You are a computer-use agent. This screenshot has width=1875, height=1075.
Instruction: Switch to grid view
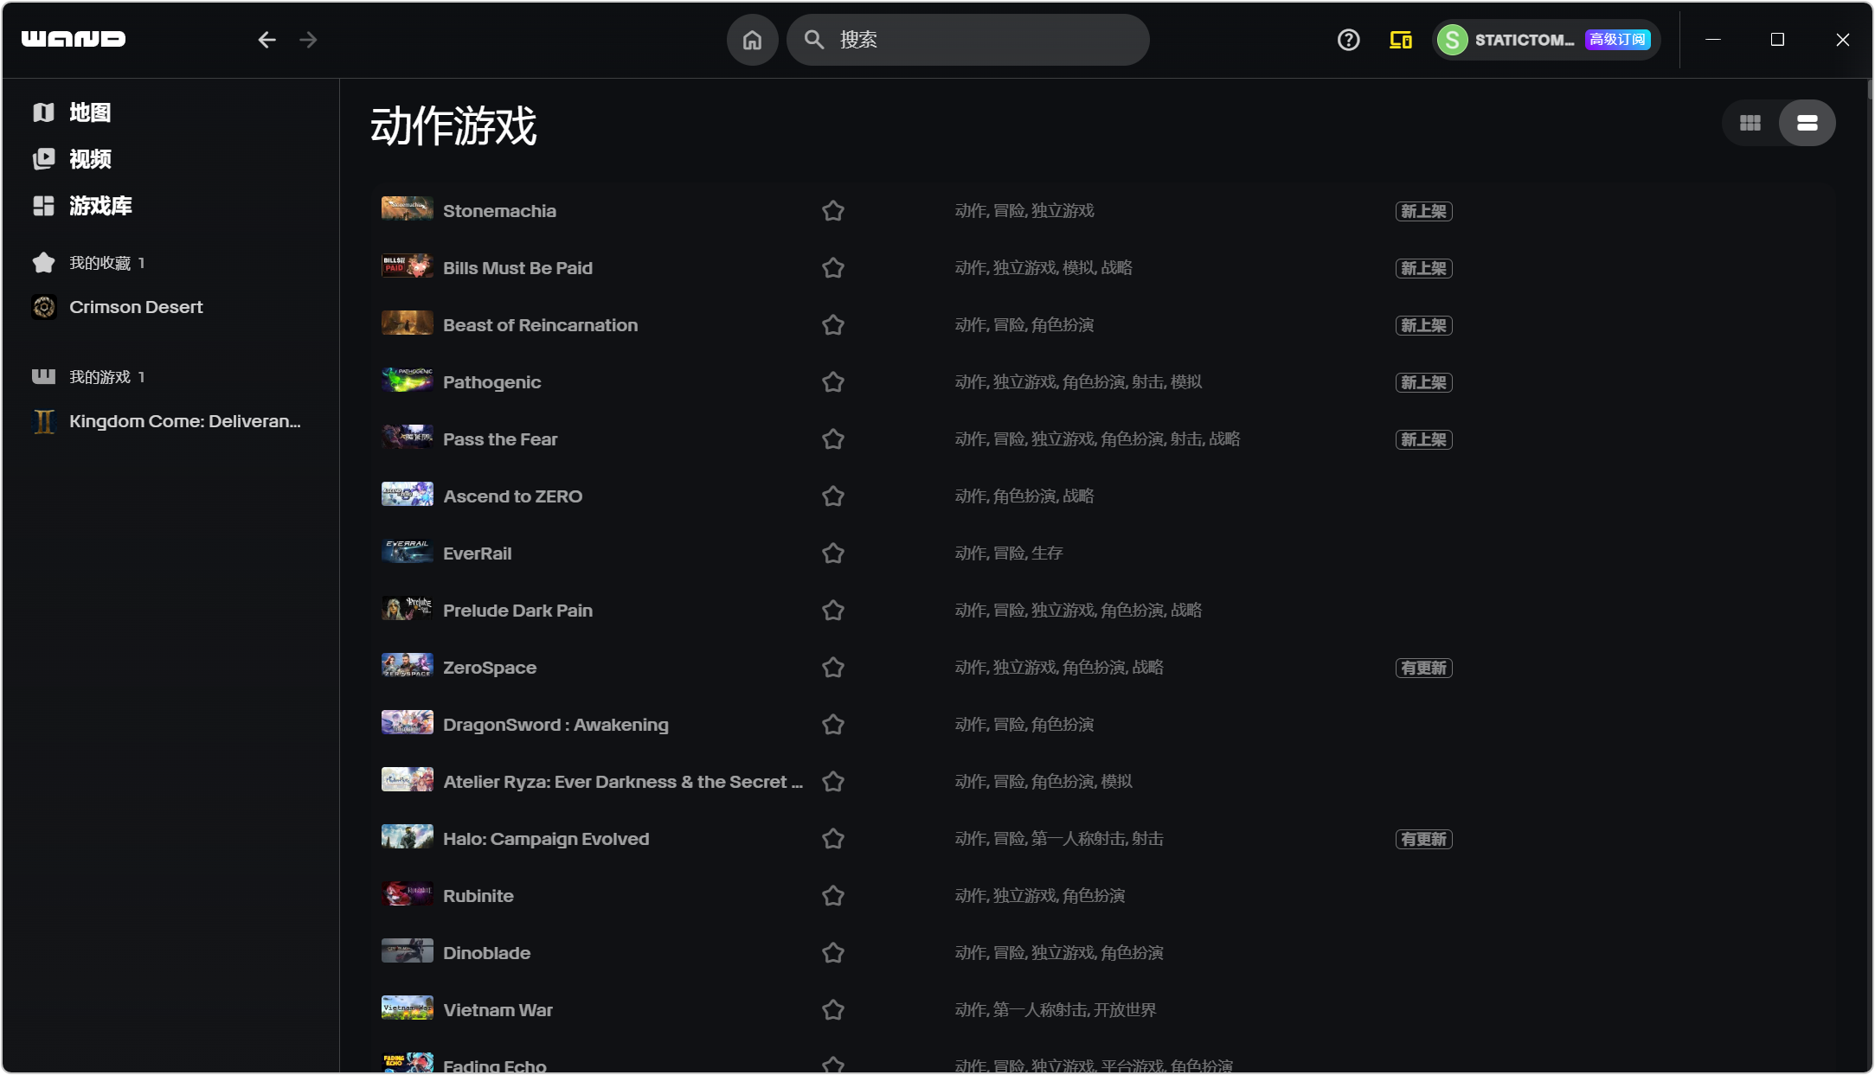click(1750, 123)
